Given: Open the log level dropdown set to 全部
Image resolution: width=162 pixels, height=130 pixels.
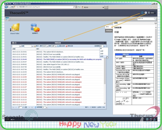Looking at the screenshot, I should coord(54,46).
